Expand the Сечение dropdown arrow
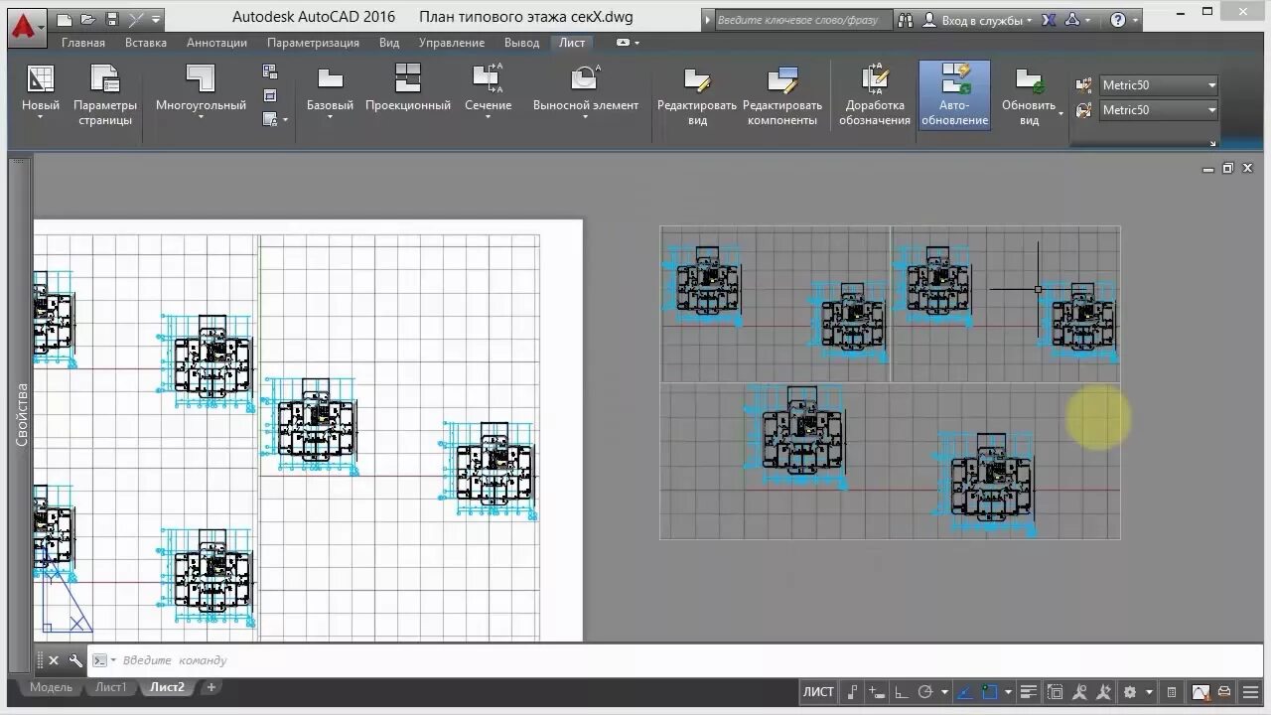 488,117
